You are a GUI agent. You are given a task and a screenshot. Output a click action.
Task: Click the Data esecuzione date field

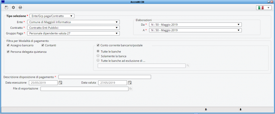(43, 83)
